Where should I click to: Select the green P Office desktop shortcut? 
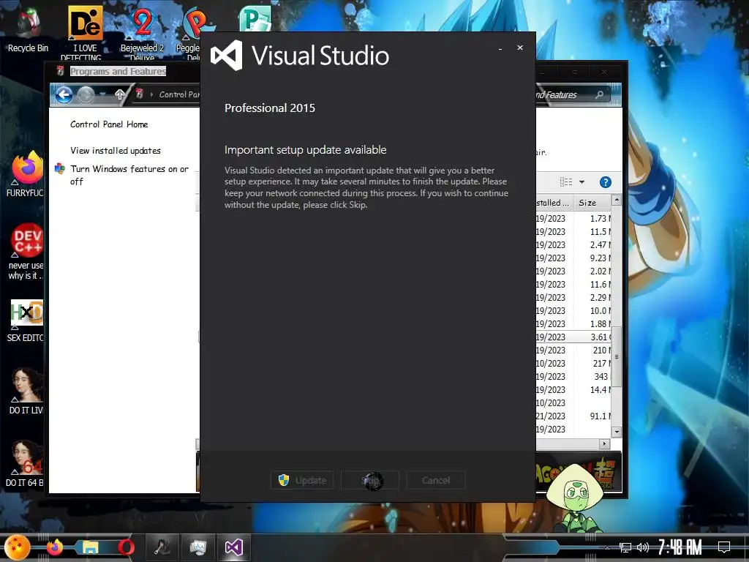click(255, 19)
